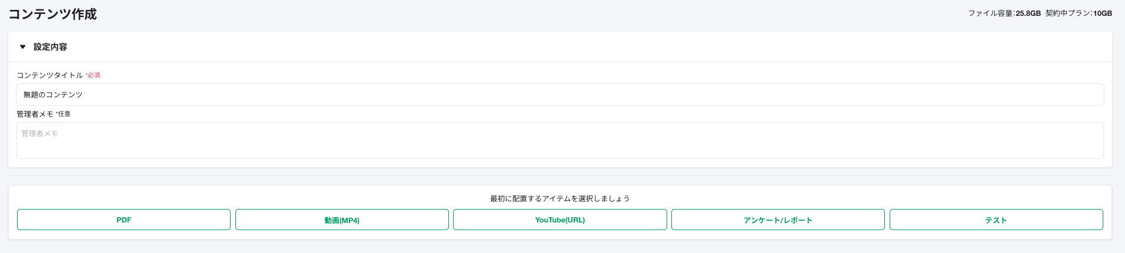The width and height of the screenshot is (1125, 253).
Task: Focus the コンテンツタイトル input field
Action: pyautogui.click(x=559, y=95)
